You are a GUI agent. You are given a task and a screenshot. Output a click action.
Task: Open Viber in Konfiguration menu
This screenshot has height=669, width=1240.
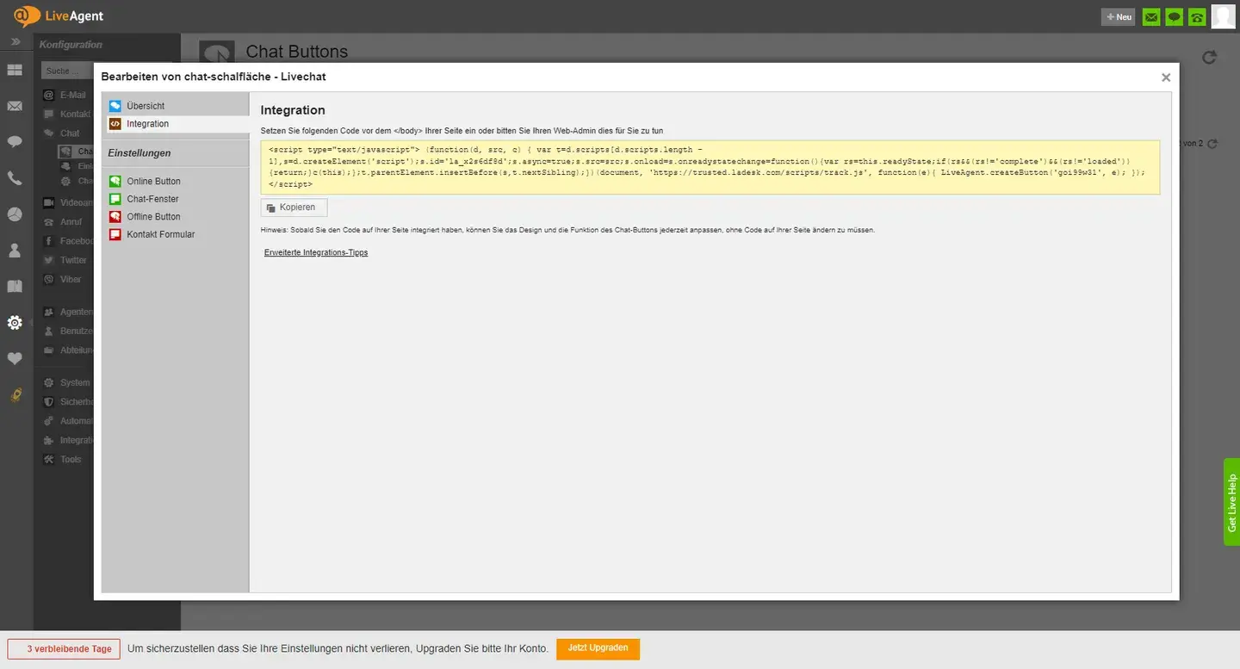point(71,279)
